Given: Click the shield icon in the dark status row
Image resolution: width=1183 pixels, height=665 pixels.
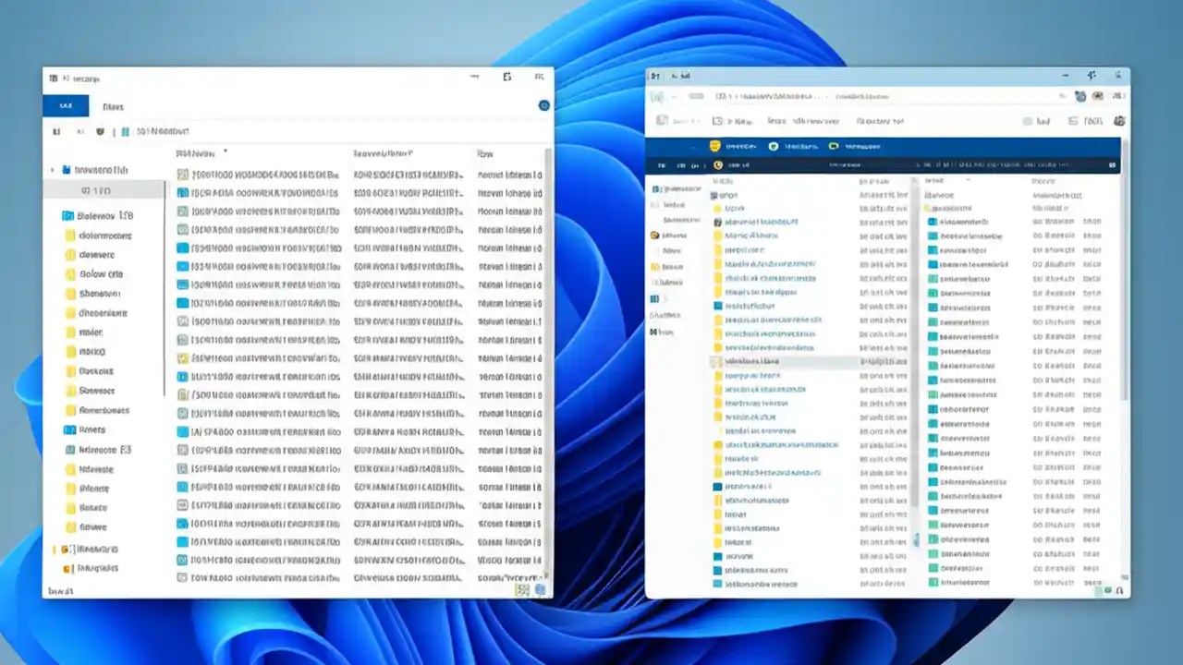Looking at the screenshot, I should [718, 164].
